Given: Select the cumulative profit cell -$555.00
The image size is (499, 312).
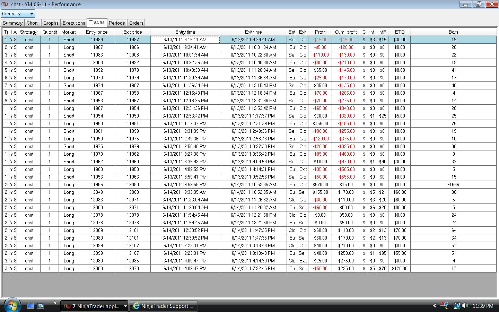Looking at the screenshot, I should 346,177.
